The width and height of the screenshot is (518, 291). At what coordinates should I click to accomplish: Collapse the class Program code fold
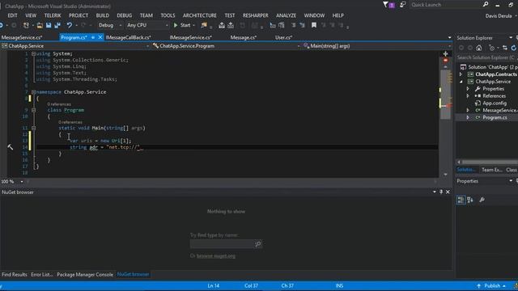[33, 110]
